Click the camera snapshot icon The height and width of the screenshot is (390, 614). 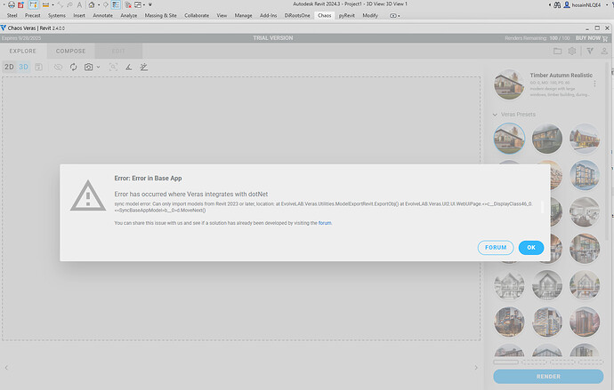[x=88, y=67]
